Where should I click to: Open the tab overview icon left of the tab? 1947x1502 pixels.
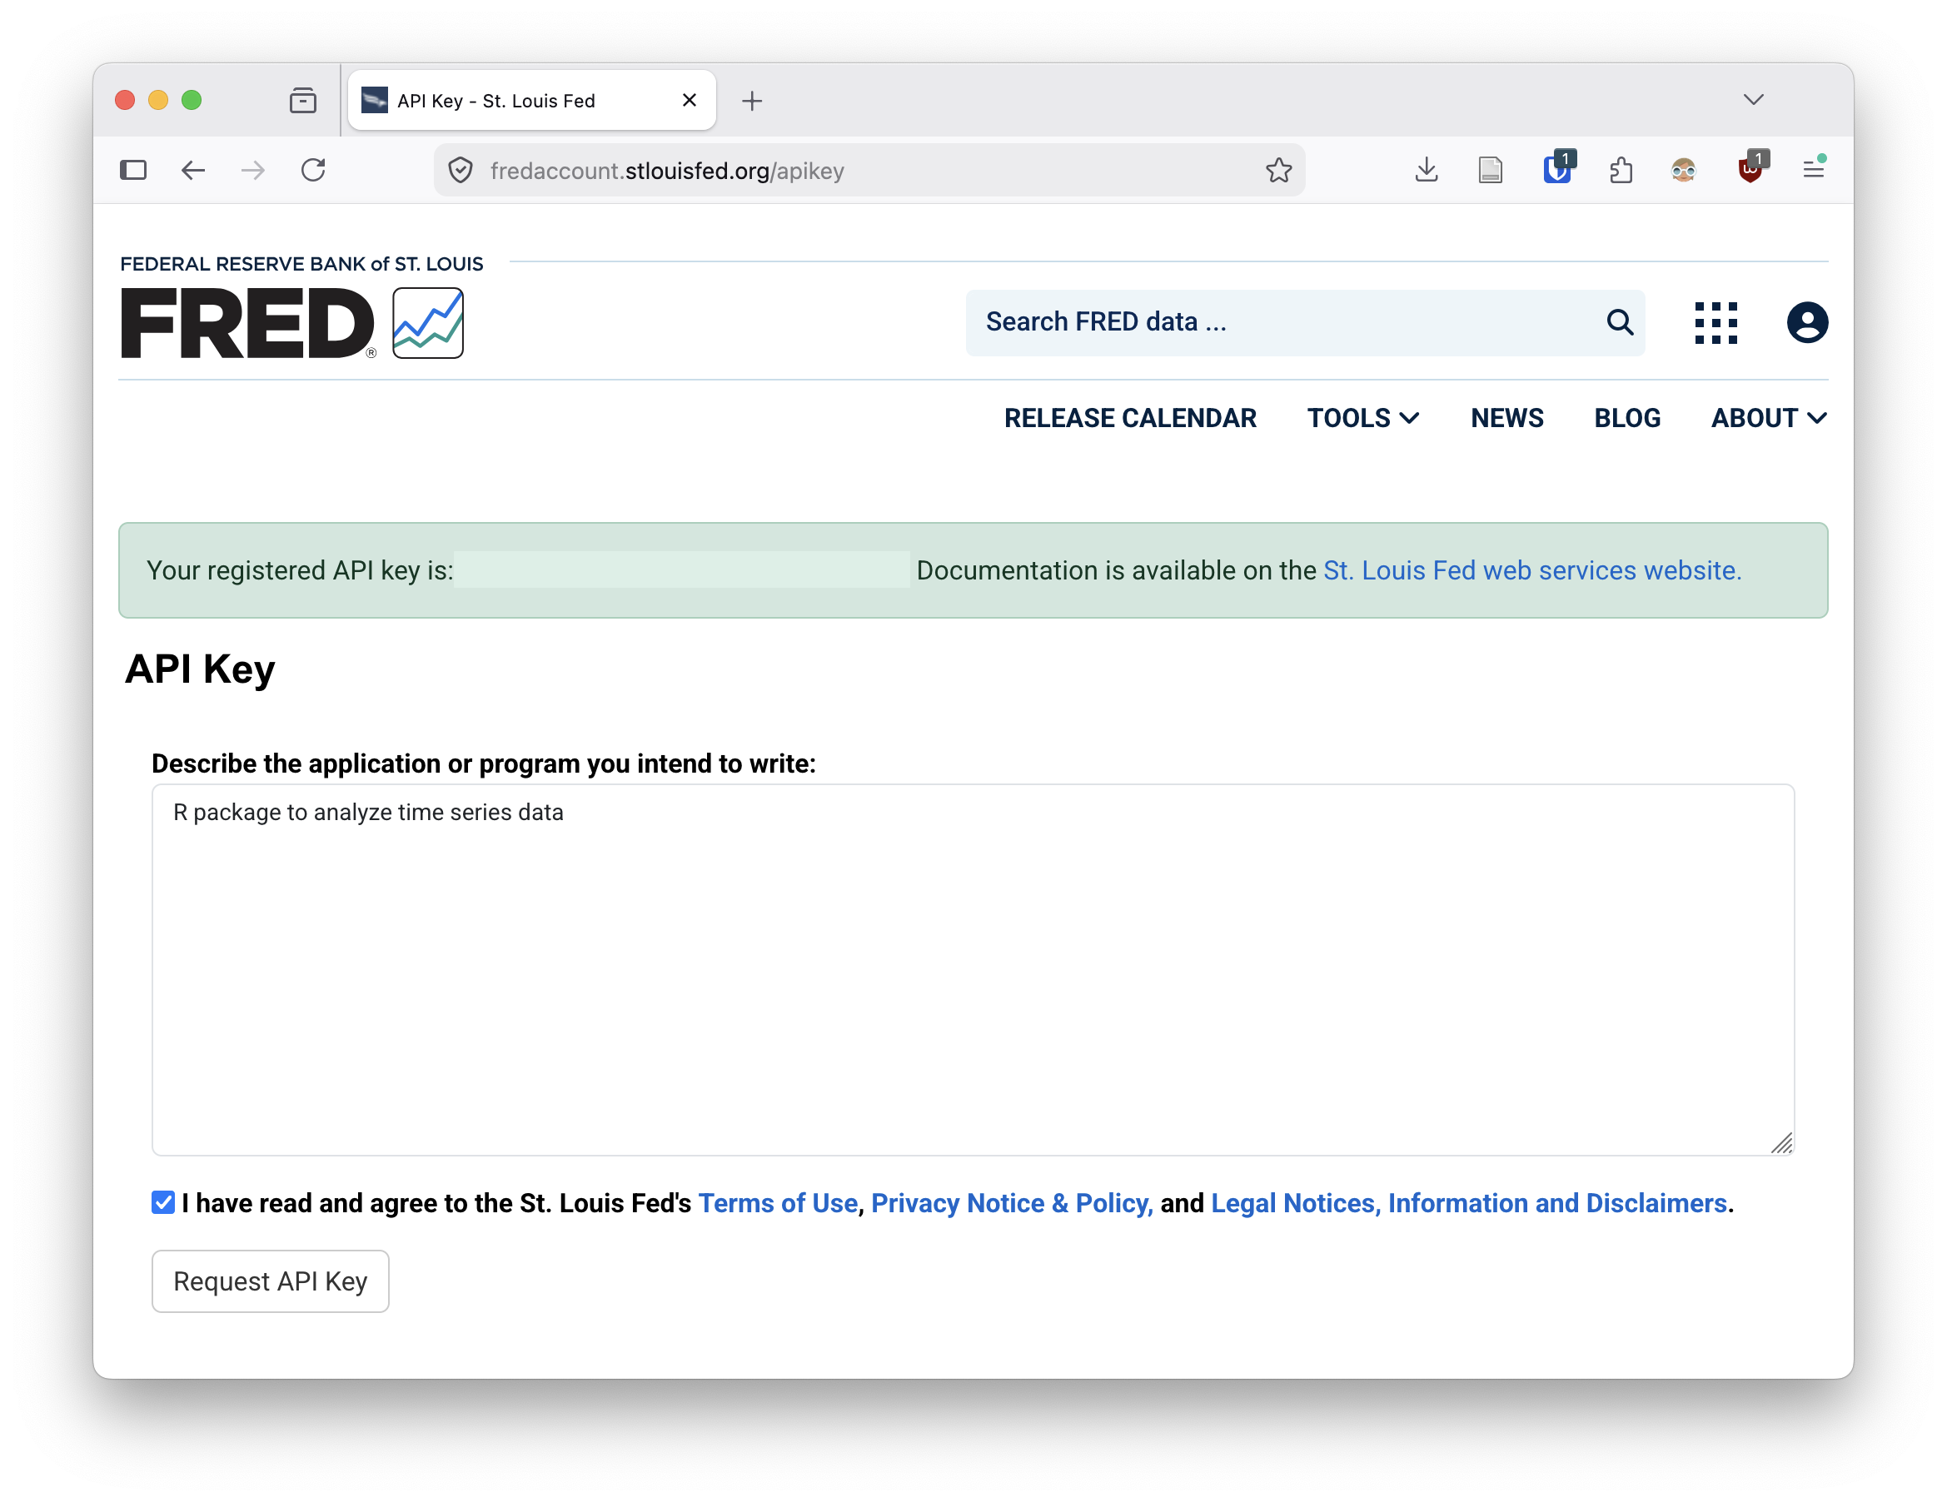pos(303,100)
